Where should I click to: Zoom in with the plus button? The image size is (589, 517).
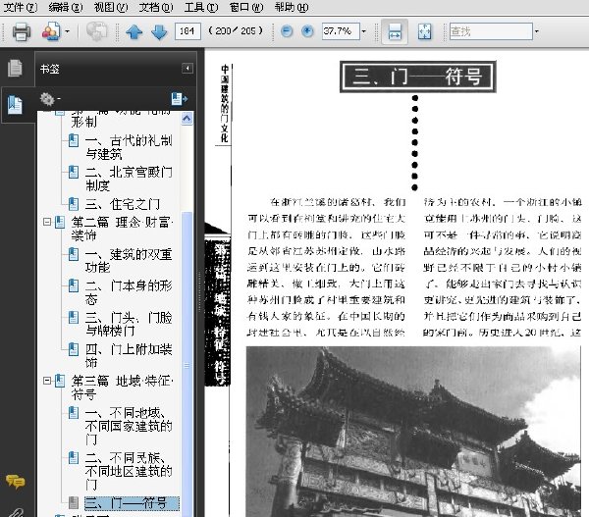[307, 31]
